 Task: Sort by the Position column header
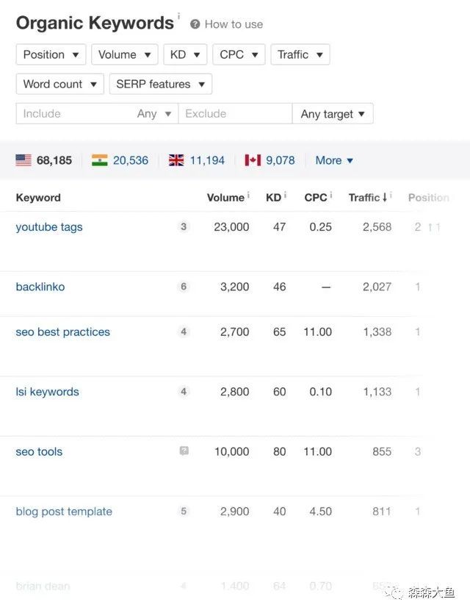pos(429,198)
